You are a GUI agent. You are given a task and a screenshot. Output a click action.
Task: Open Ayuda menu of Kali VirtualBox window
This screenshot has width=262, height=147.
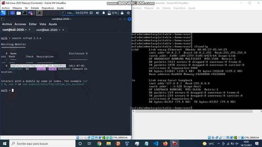click(x=60, y=8)
